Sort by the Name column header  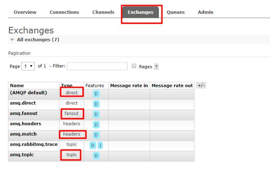click(17, 85)
